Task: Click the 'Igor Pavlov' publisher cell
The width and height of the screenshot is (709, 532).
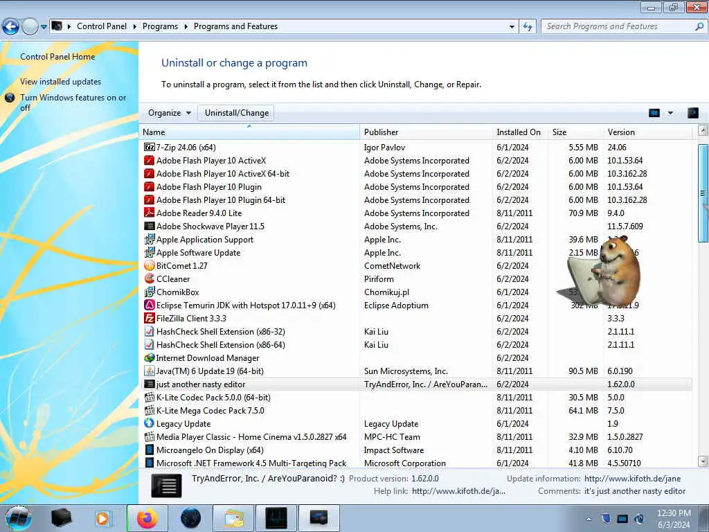Action: [384, 147]
